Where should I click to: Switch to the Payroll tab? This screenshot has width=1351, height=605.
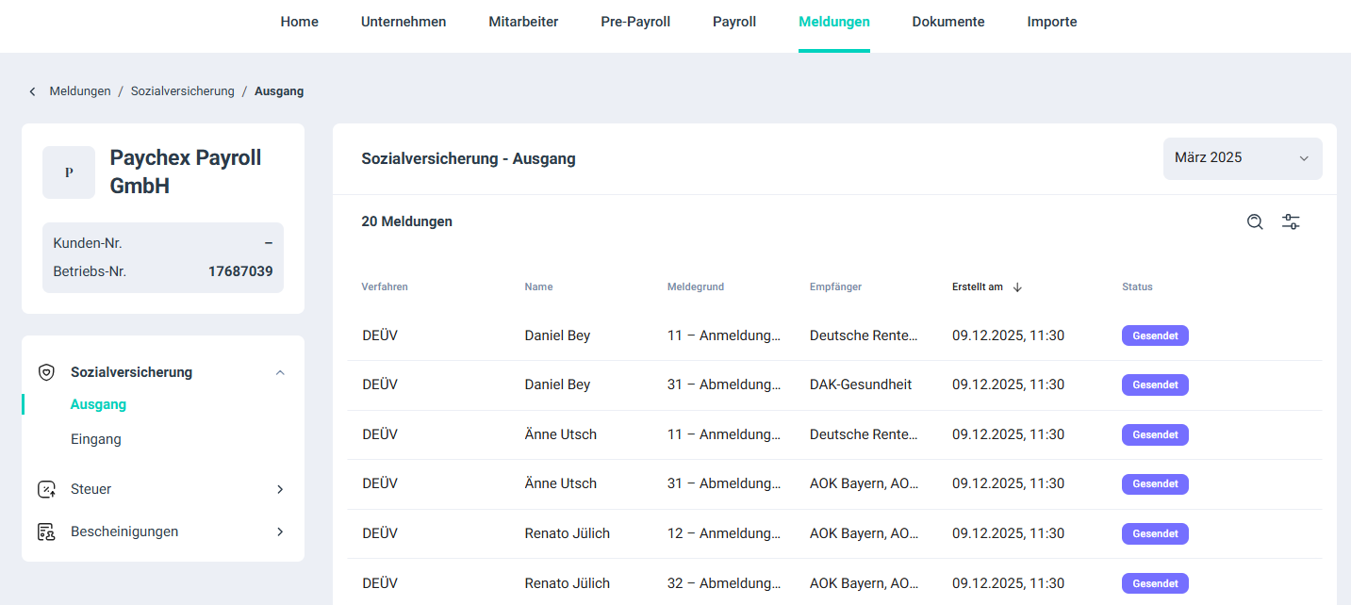734,22
